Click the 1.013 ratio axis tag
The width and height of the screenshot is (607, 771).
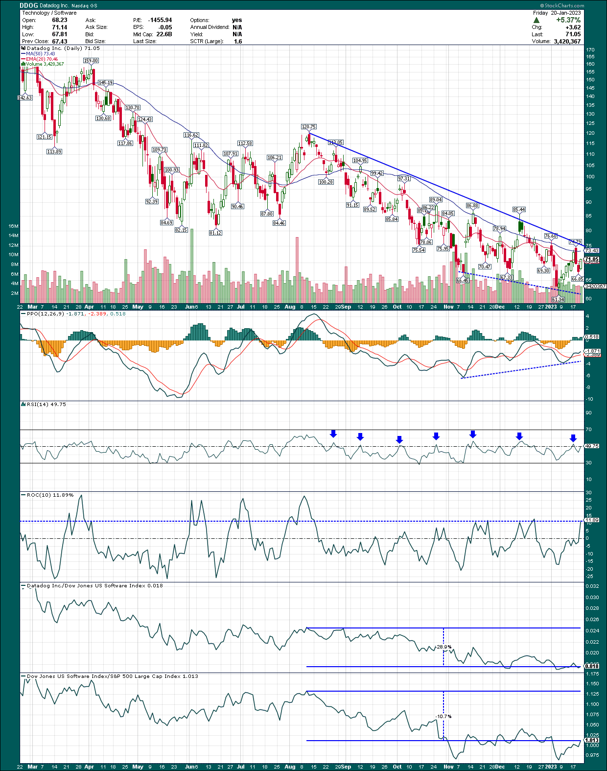pos(592,741)
